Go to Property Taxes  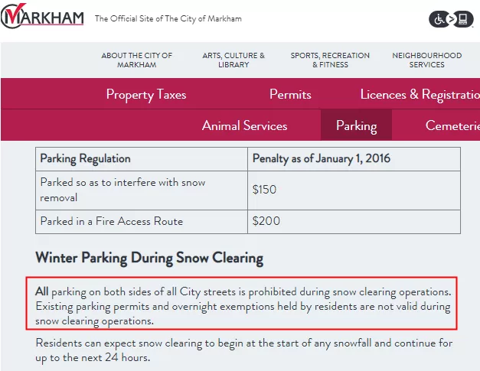click(x=146, y=94)
